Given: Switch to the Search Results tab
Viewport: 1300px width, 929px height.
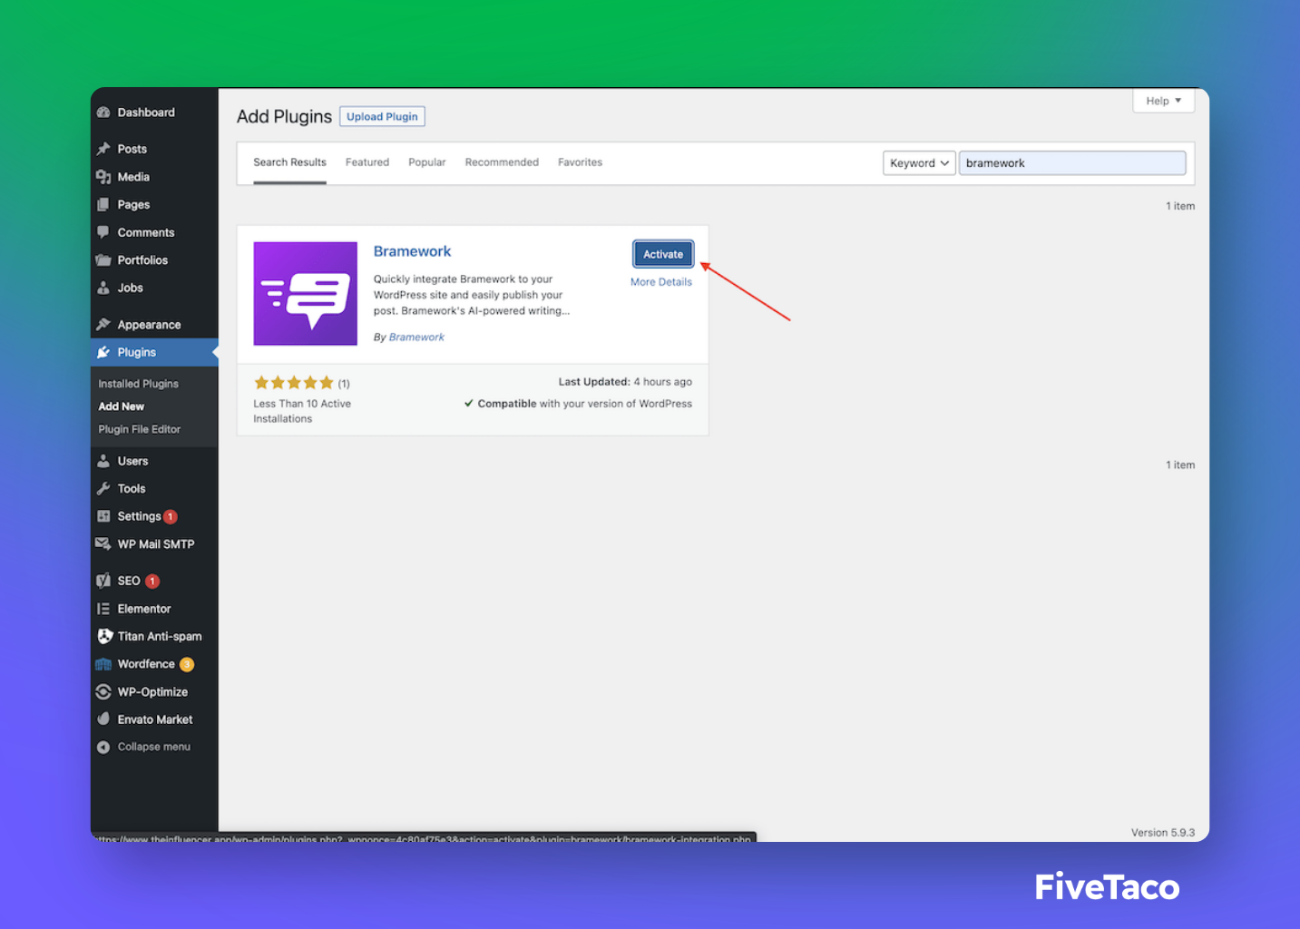Looking at the screenshot, I should [x=289, y=162].
